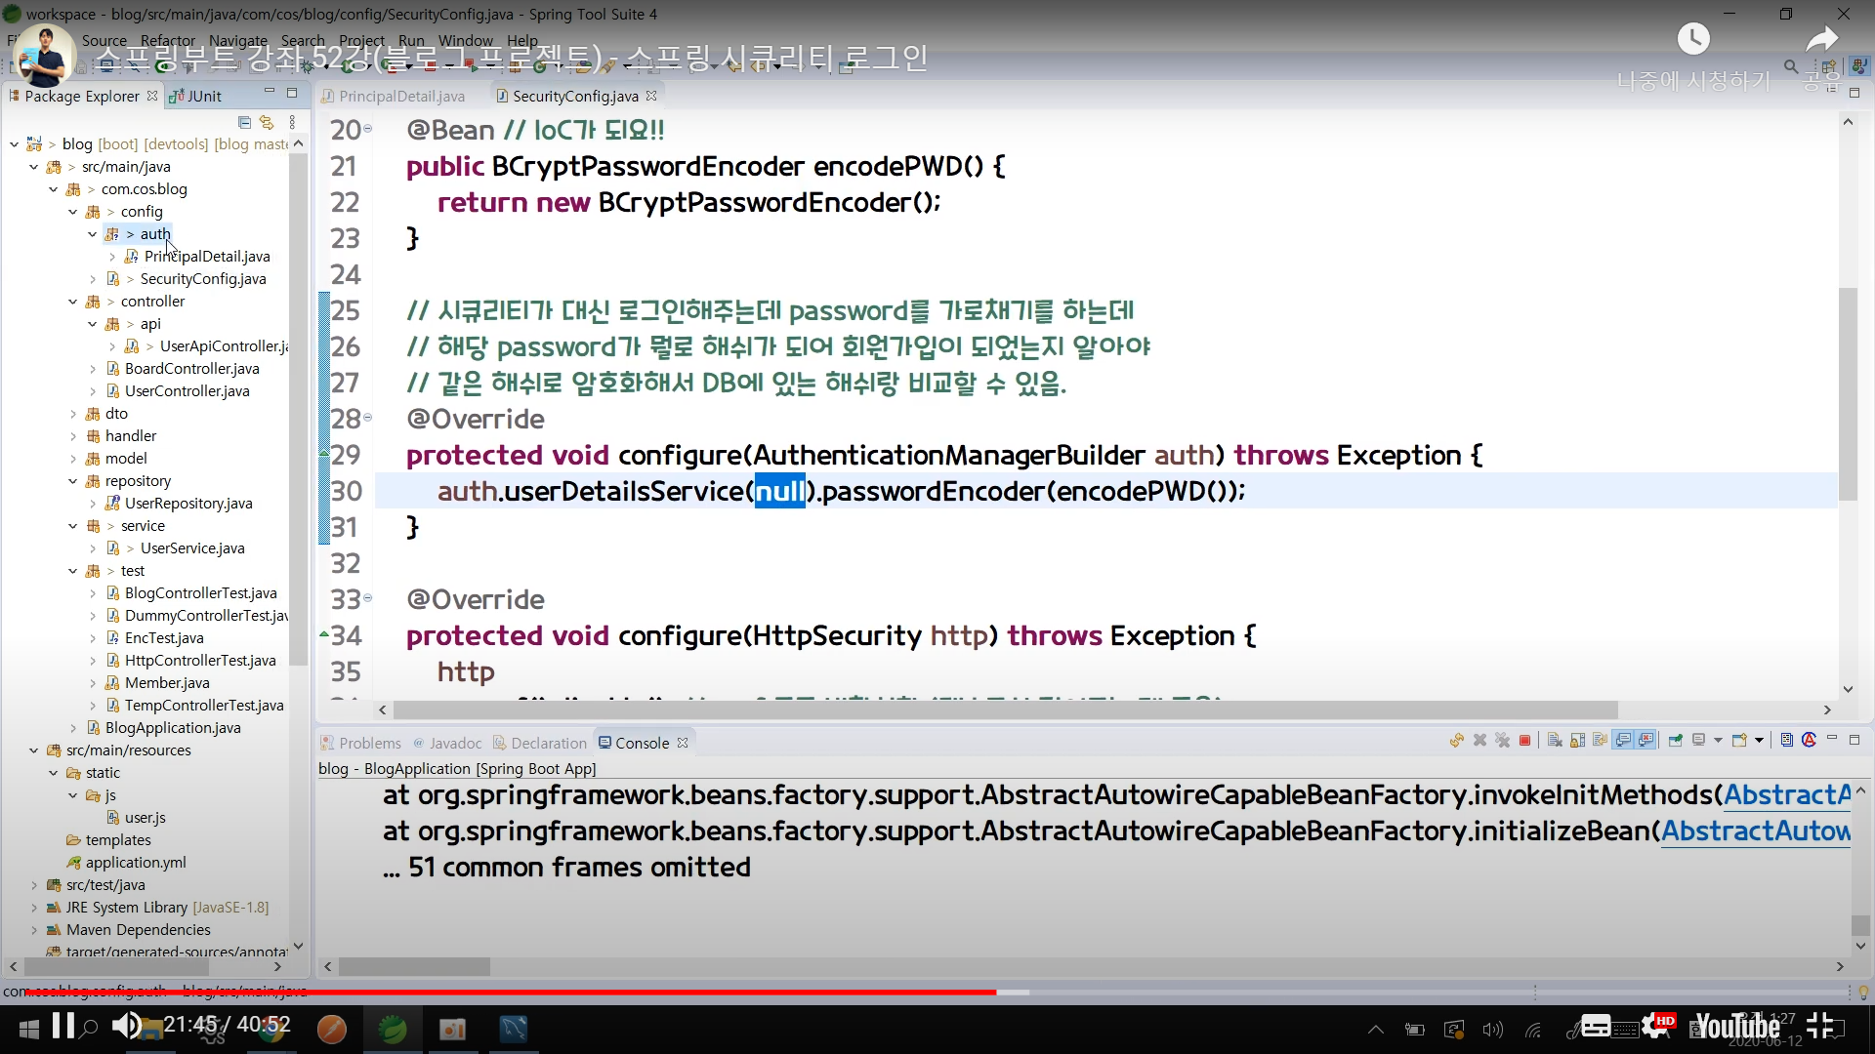Click the Pin Console icon
The height and width of the screenshot is (1054, 1875).
click(1676, 741)
